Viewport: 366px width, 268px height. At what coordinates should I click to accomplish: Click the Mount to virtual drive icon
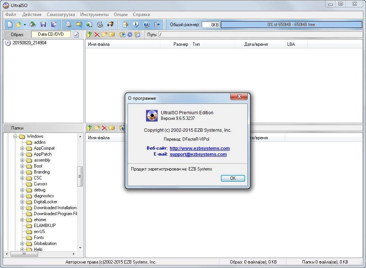coord(100,25)
